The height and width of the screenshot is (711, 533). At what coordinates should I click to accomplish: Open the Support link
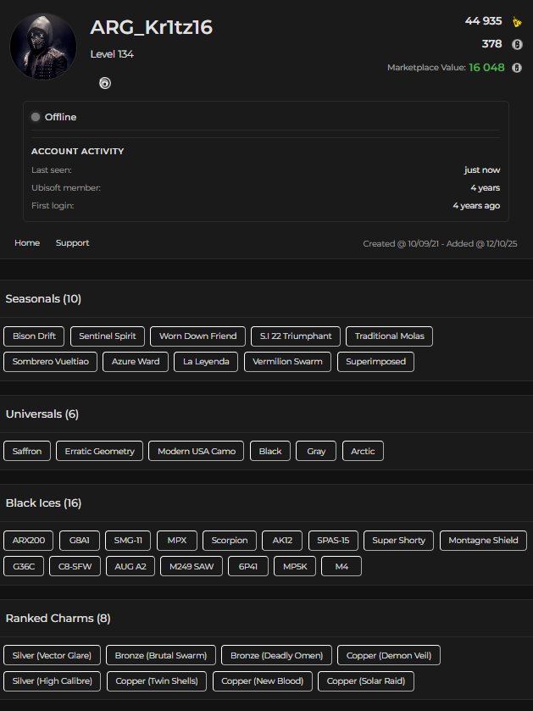(x=73, y=242)
